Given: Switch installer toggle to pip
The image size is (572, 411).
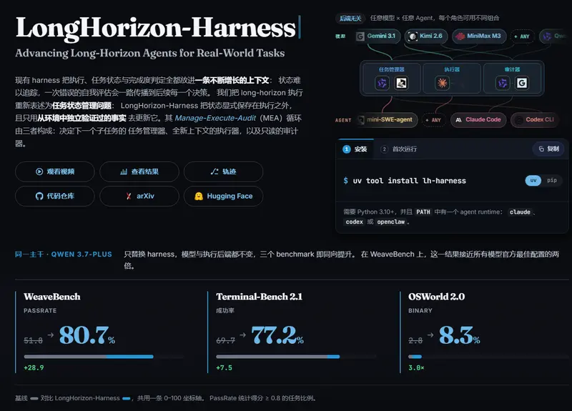Looking at the screenshot, I should click(x=552, y=181).
